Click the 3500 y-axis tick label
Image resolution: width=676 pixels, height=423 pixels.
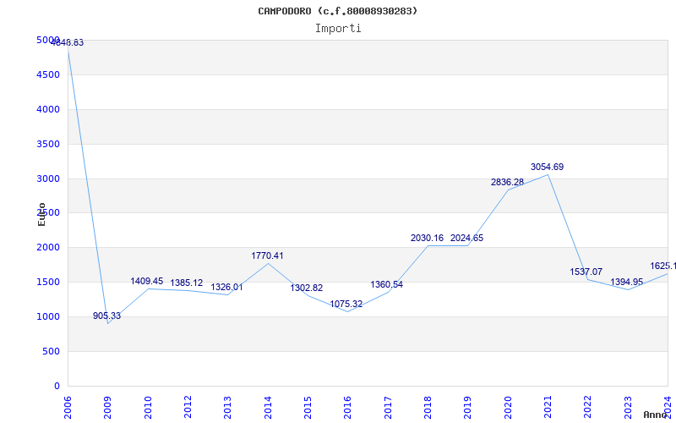(x=48, y=144)
